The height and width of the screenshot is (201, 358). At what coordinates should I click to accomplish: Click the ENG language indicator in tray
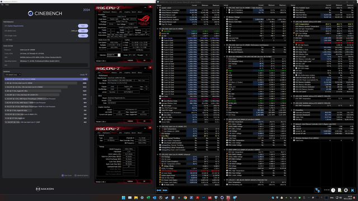(332, 198)
